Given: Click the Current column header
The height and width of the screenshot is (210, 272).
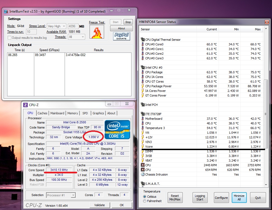Looking at the screenshot, I should click(207, 29).
